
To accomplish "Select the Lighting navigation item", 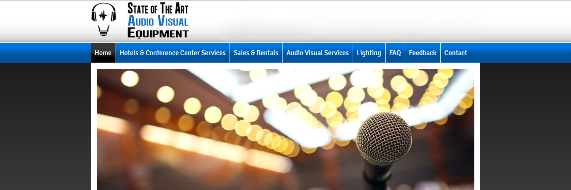I will pos(369,53).
